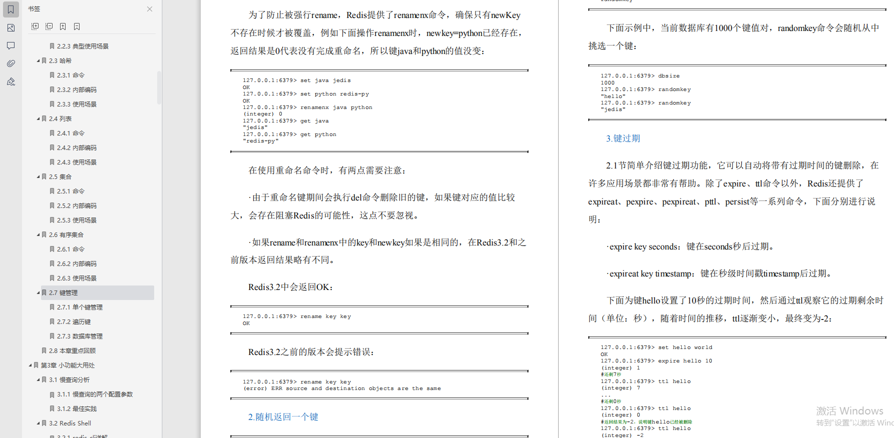Image resolution: width=894 pixels, height=438 pixels.
Task: Go to bookmark 2.4.2 内部编码
Action: (x=77, y=147)
